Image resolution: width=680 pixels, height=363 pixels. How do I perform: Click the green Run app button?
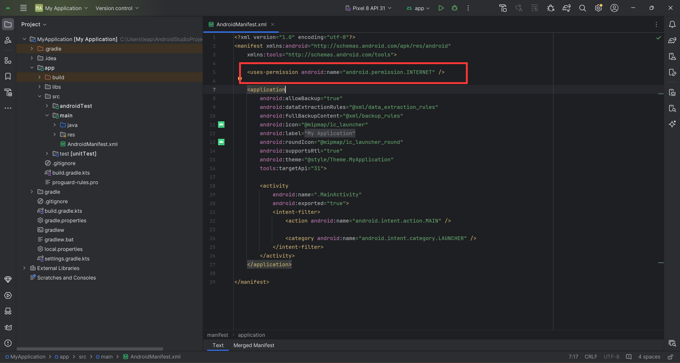point(441,8)
